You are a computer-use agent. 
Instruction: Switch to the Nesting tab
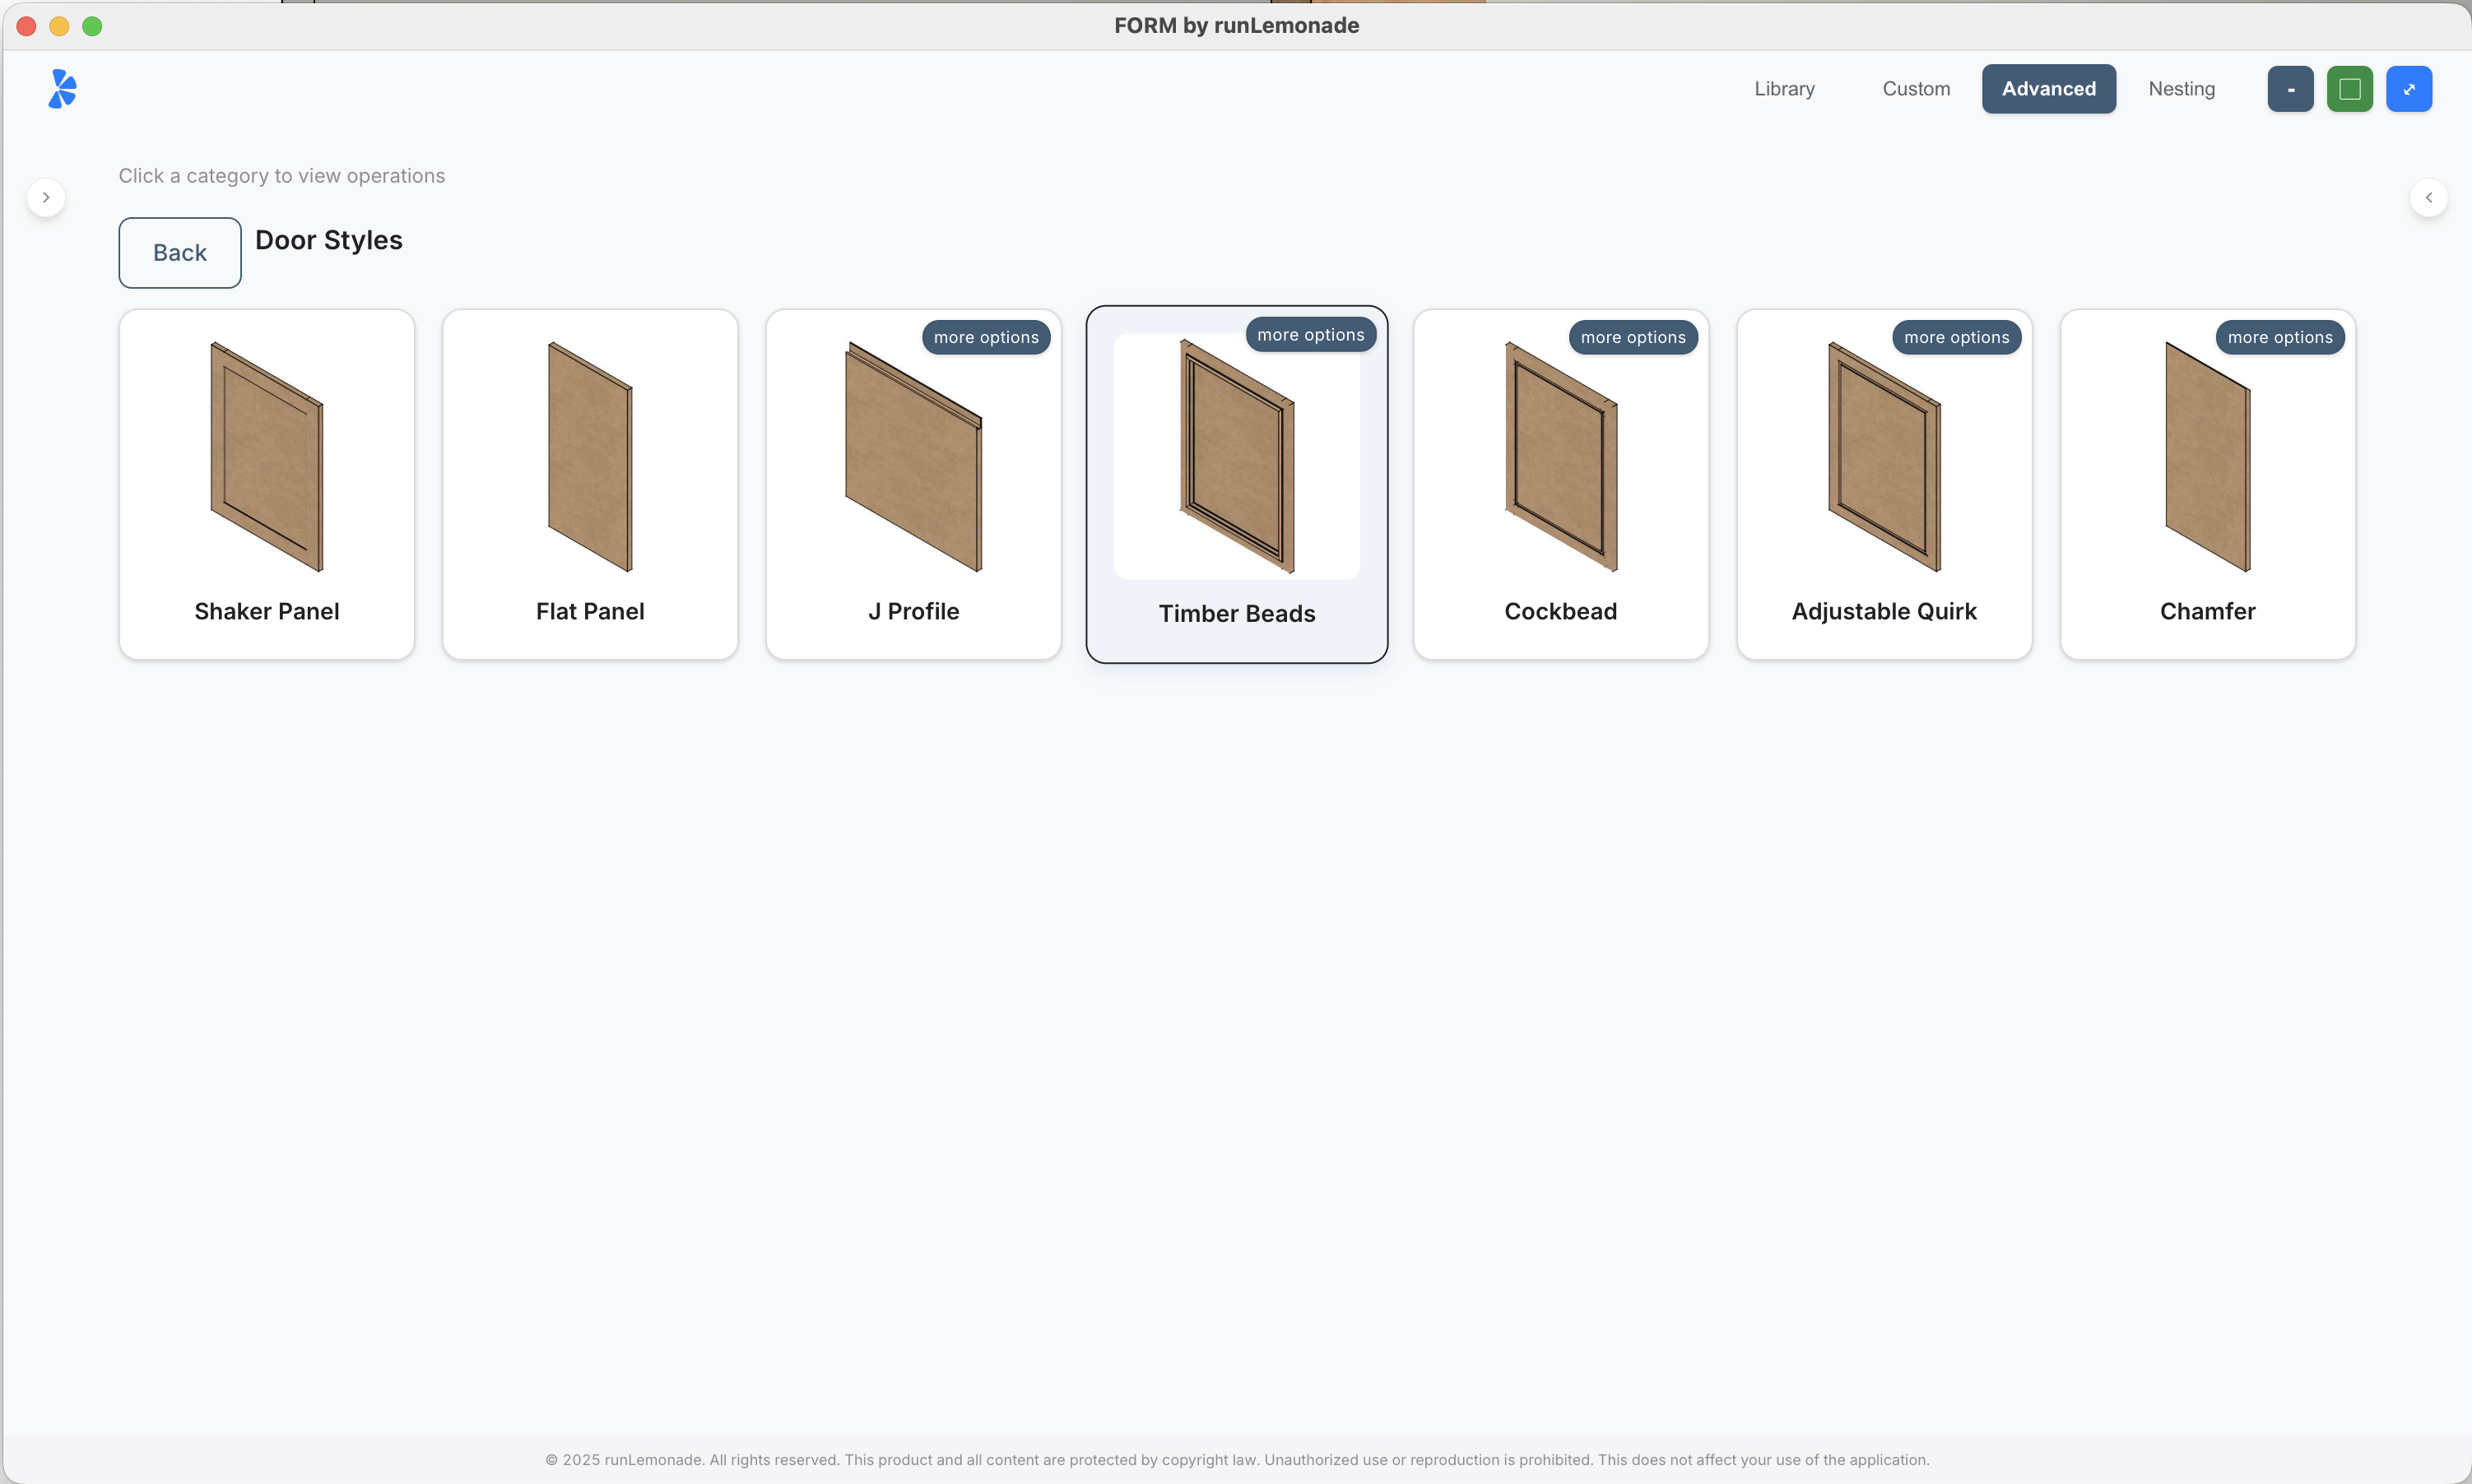pos(2180,88)
